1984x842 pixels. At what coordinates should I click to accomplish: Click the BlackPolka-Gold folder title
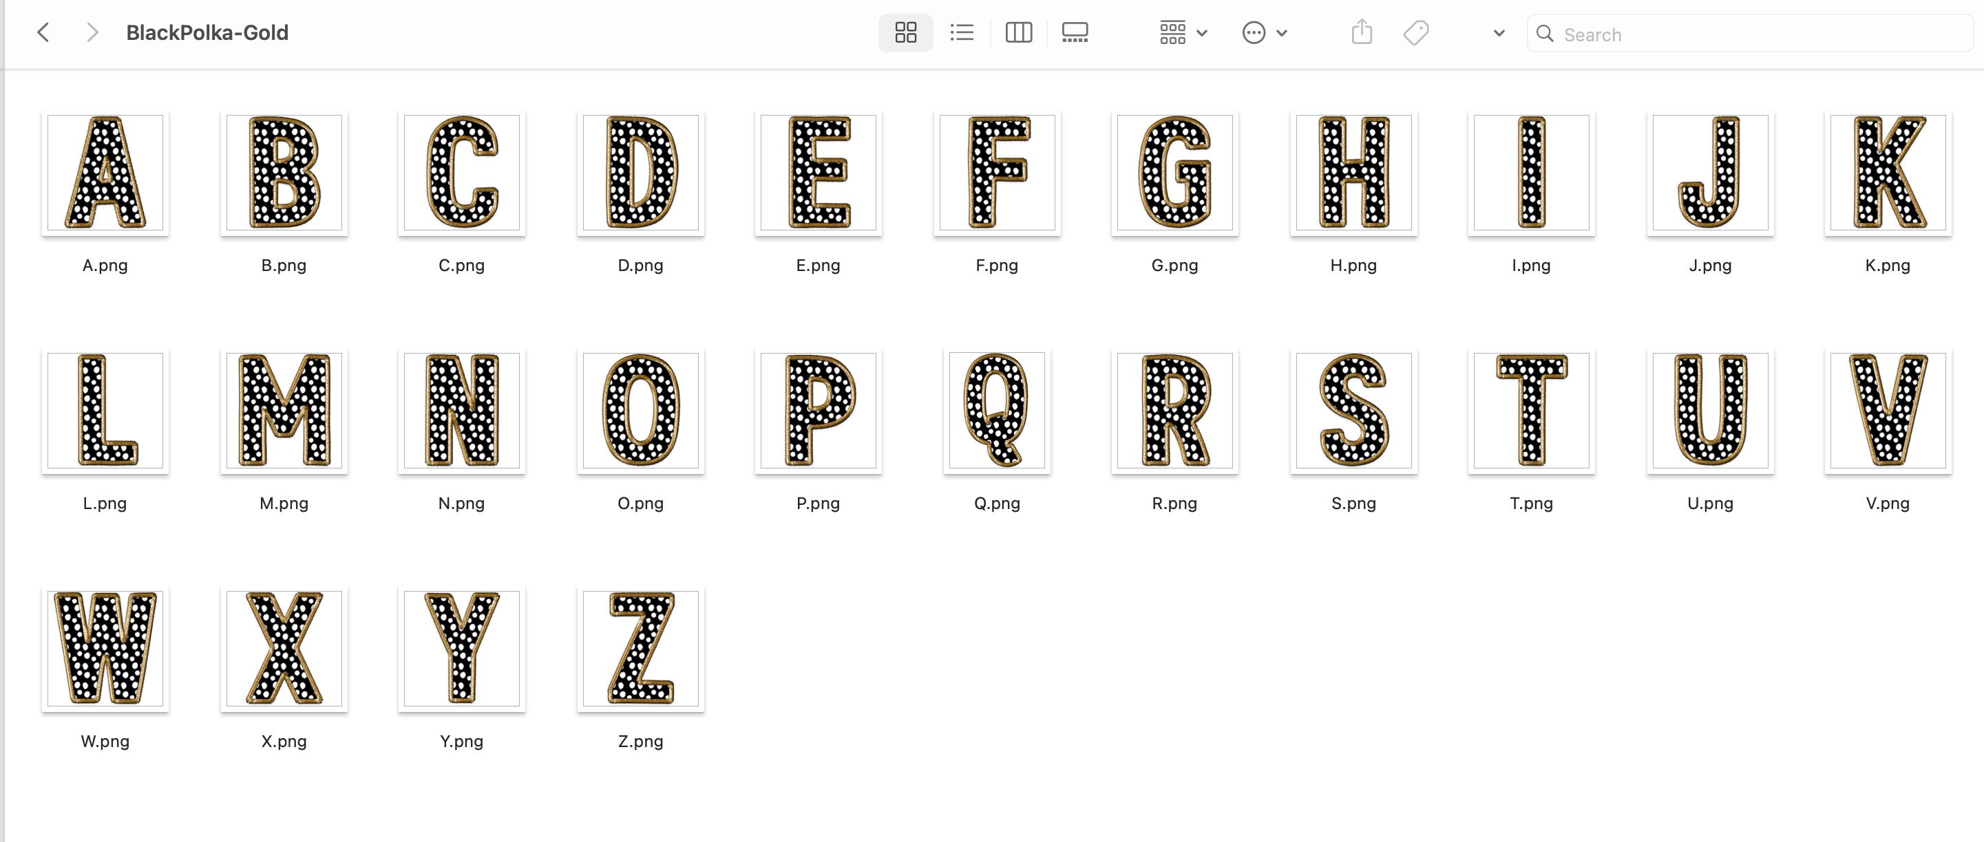[207, 32]
